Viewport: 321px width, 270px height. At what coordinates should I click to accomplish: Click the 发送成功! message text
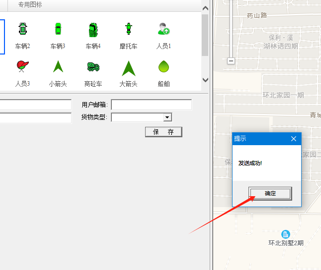pos(250,163)
